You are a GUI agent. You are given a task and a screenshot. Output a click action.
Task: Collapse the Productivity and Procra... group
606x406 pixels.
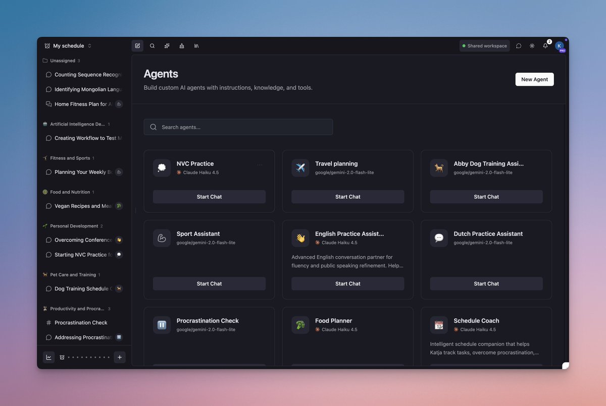76,309
